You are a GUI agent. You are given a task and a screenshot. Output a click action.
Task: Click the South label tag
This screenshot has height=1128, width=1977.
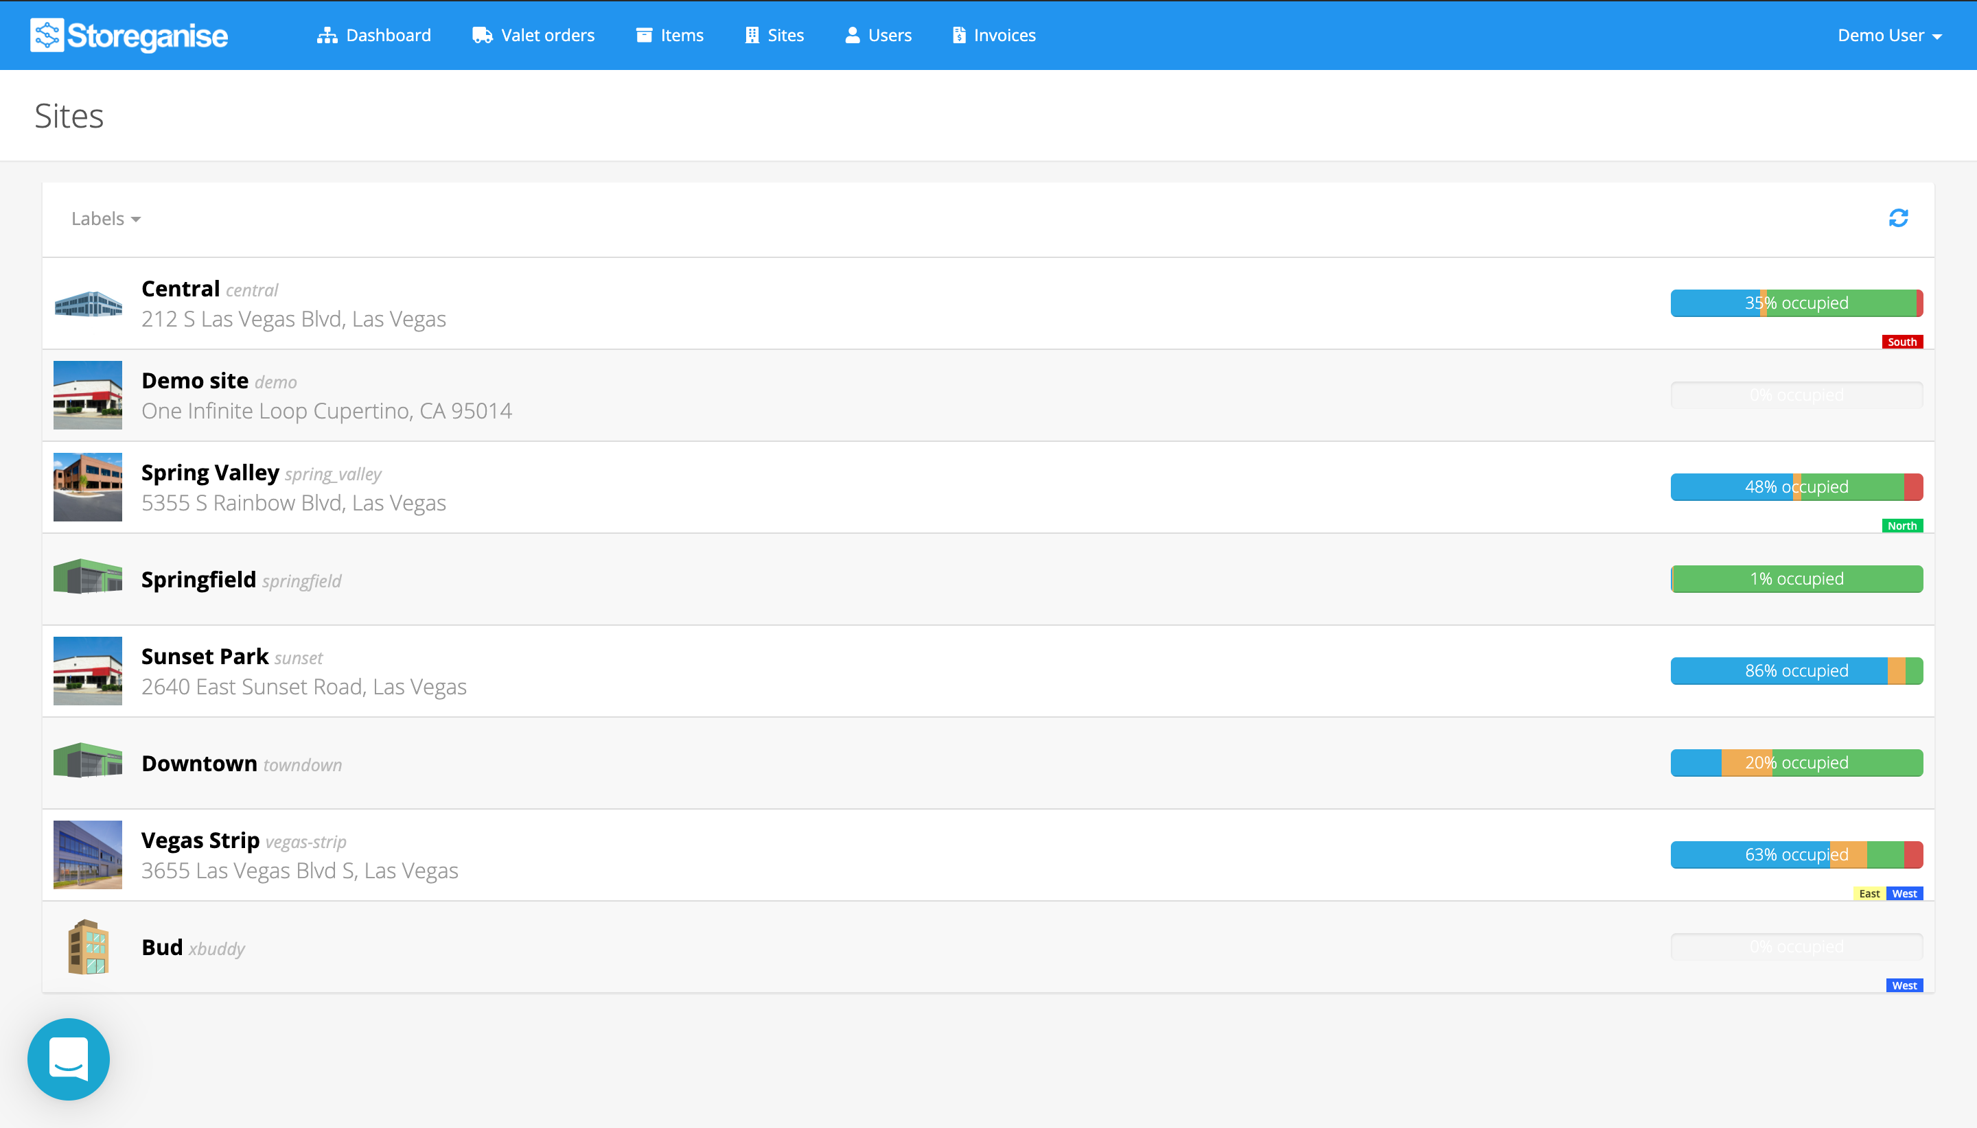coord(1901,342)
